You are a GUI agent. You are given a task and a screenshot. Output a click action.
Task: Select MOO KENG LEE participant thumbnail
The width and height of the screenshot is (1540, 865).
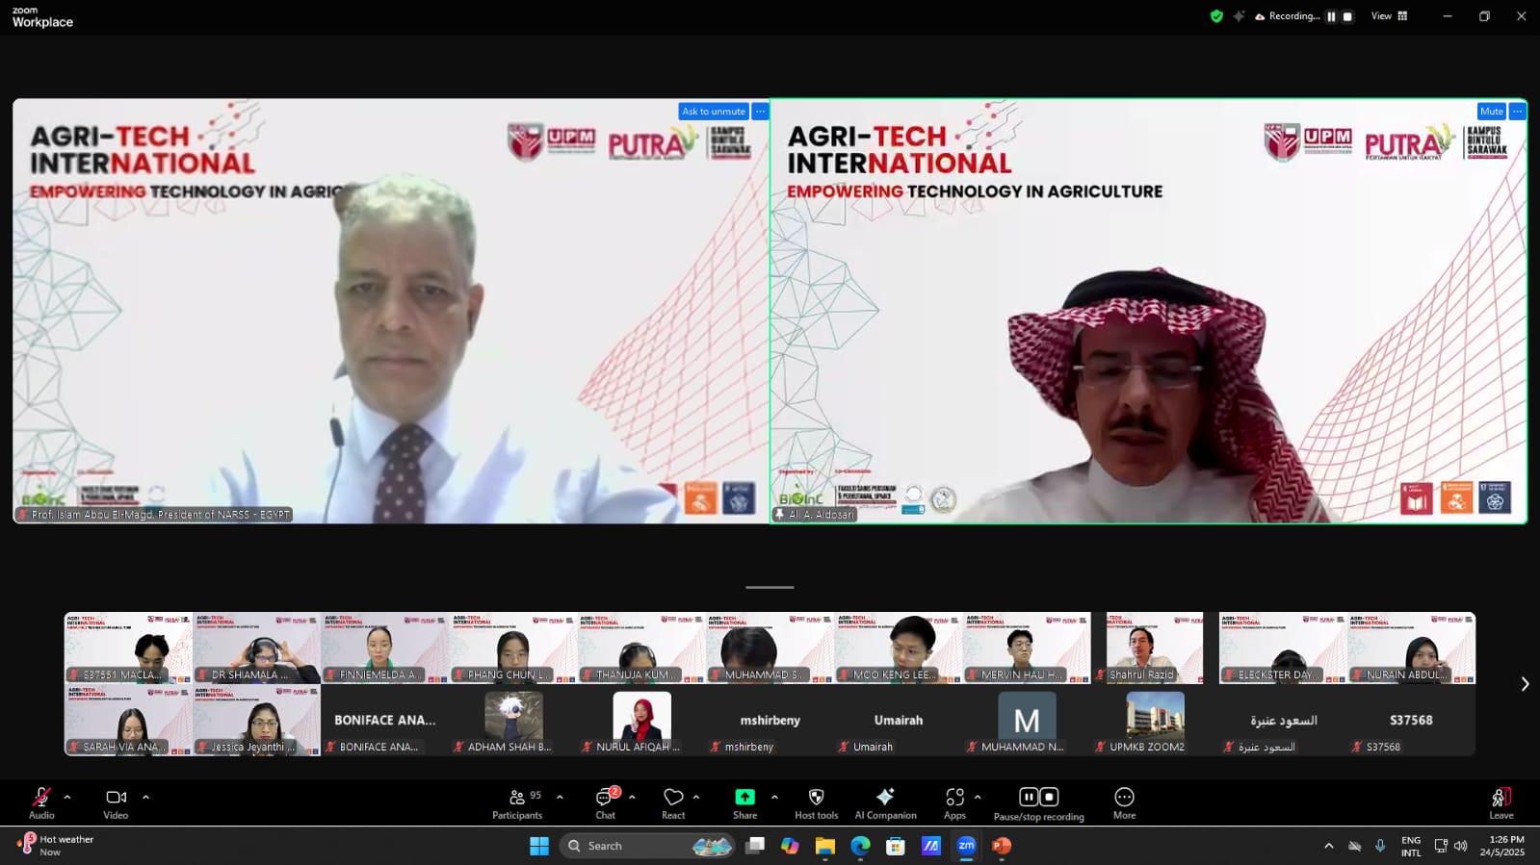[899, 648]
